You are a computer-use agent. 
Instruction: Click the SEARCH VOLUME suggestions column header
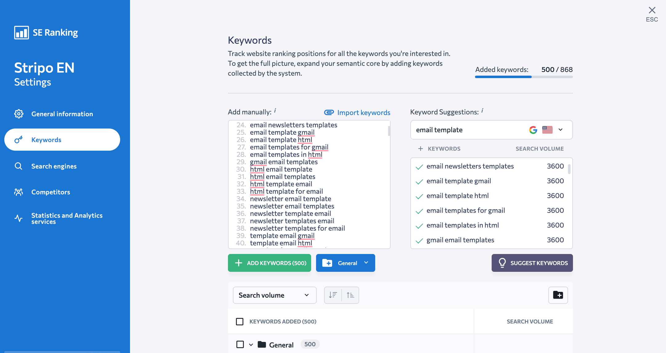[540, 149]
